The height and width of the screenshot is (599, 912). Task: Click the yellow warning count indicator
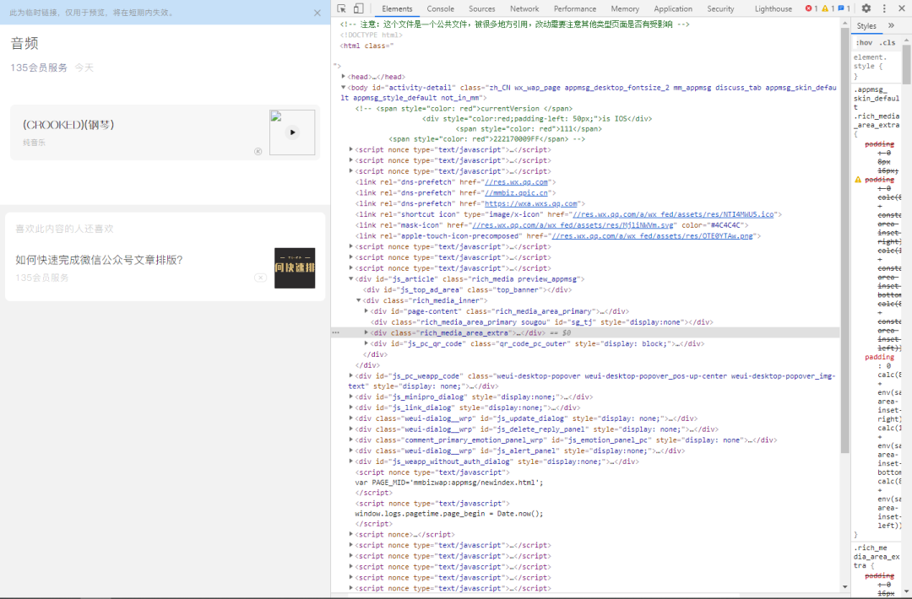828,8
